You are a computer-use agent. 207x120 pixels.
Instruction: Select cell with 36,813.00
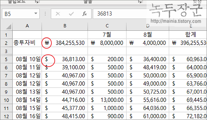[x=65, y=59]
